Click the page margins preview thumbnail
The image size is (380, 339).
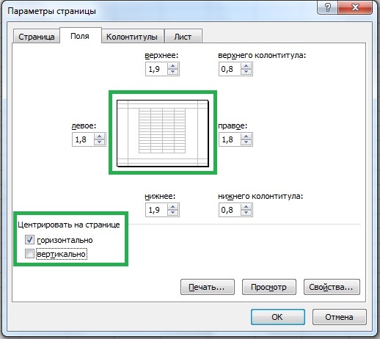pyautogui.click(x=163, y=133)
